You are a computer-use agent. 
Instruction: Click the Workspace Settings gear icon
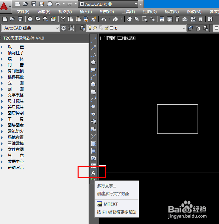(x=64, y=28)
